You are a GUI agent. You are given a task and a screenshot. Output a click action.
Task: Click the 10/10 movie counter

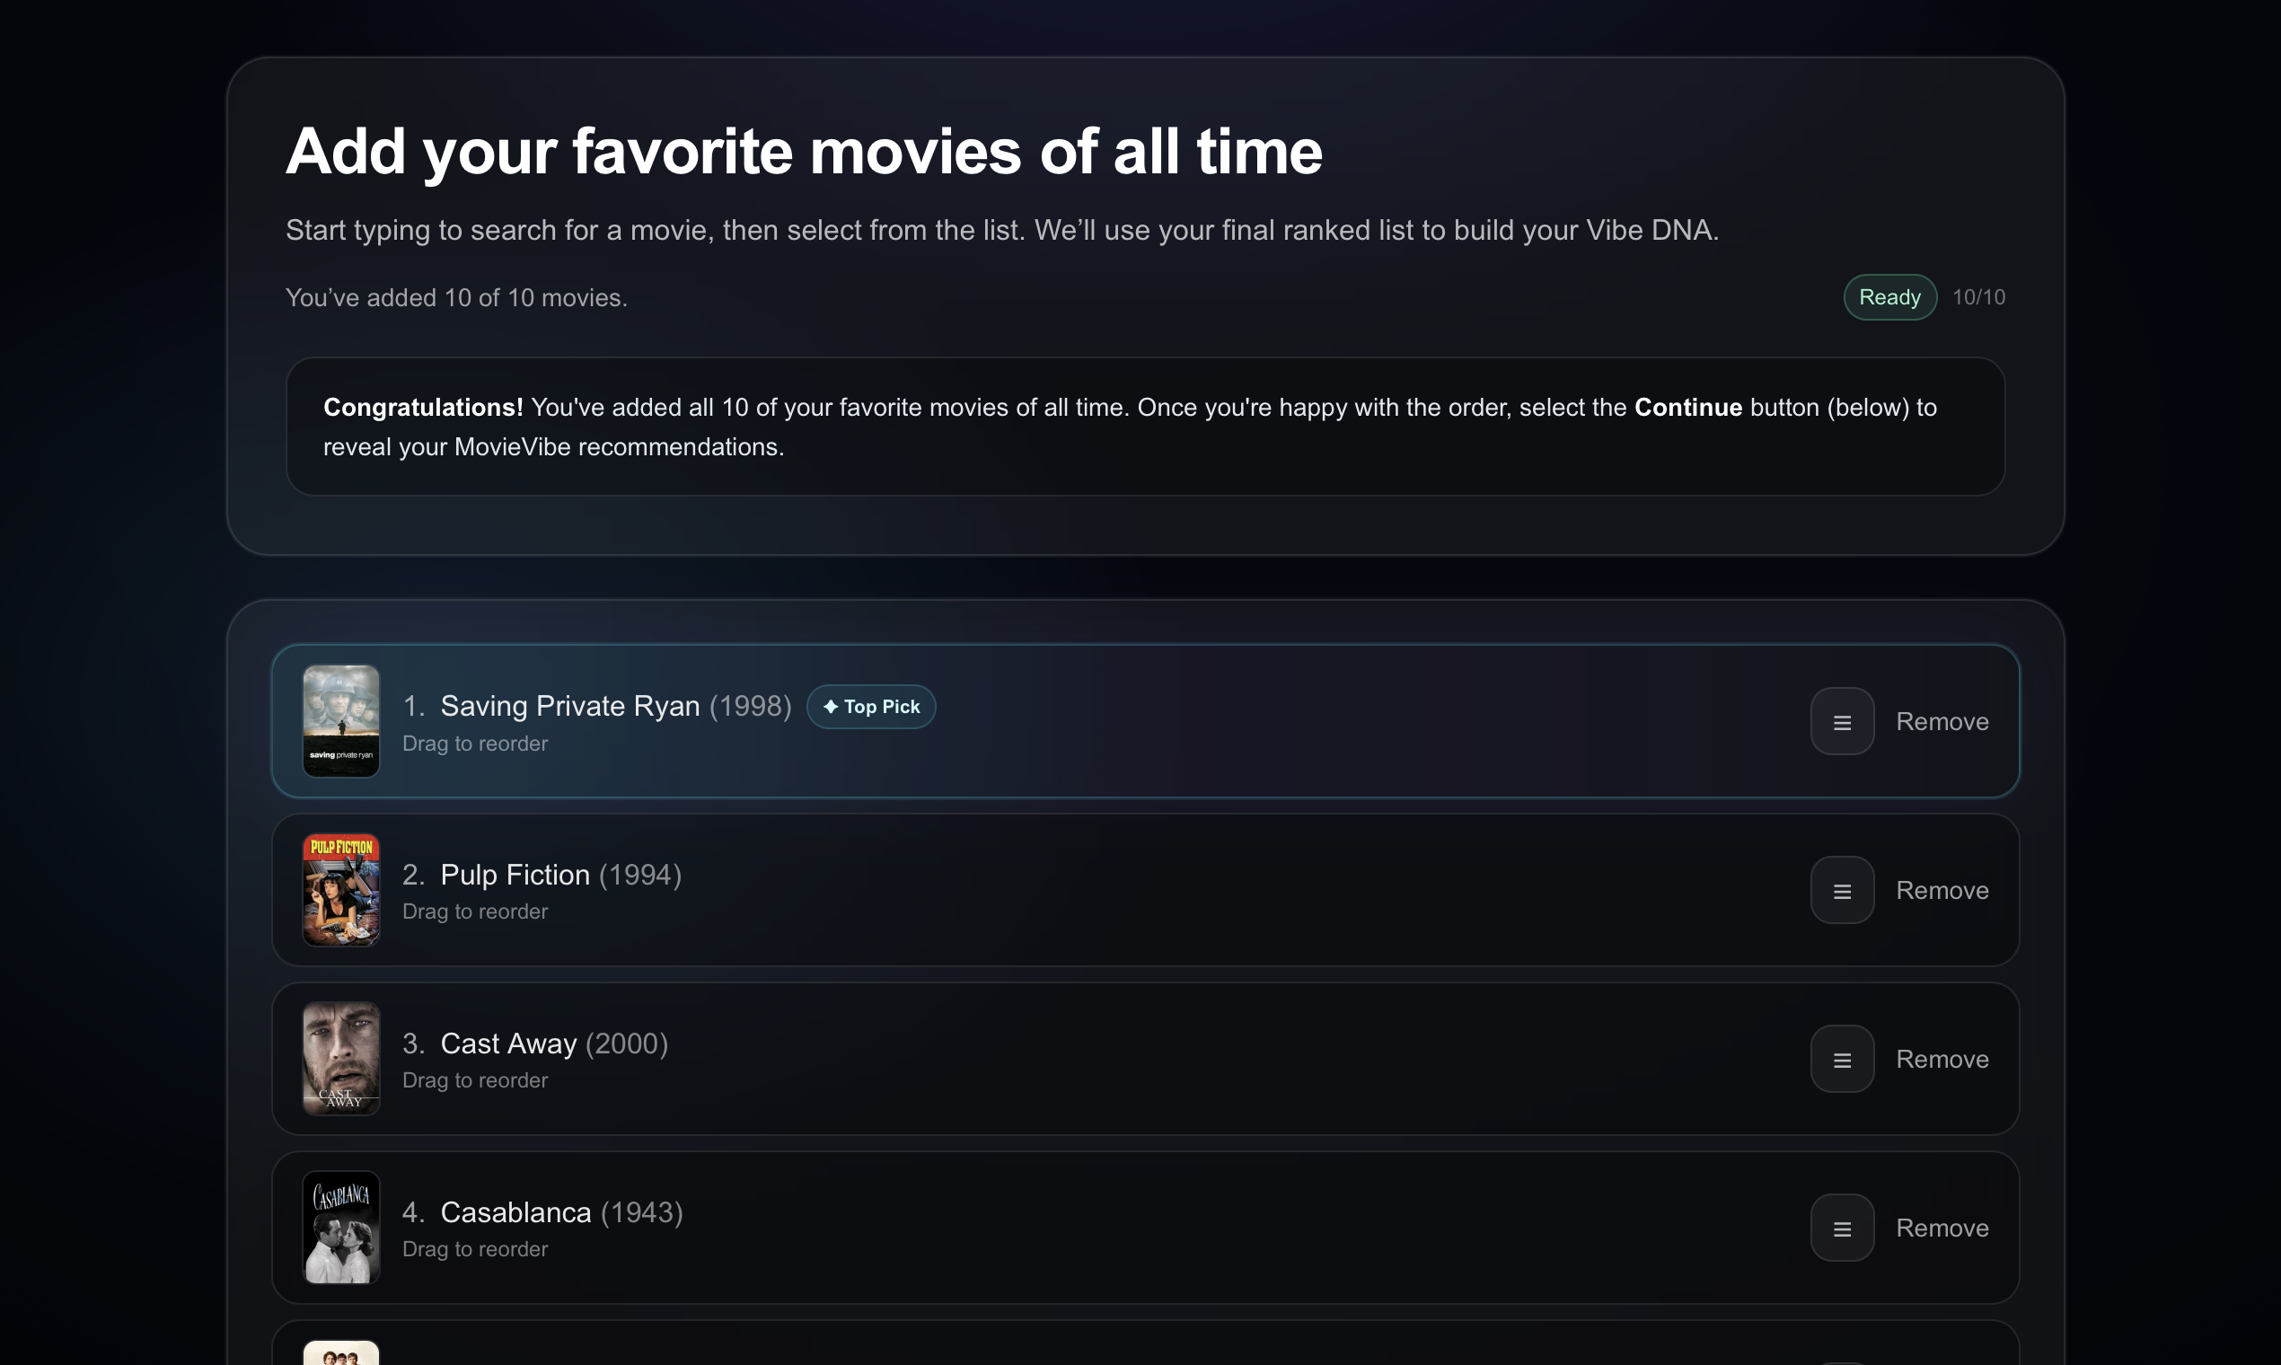coord(1977,296)
